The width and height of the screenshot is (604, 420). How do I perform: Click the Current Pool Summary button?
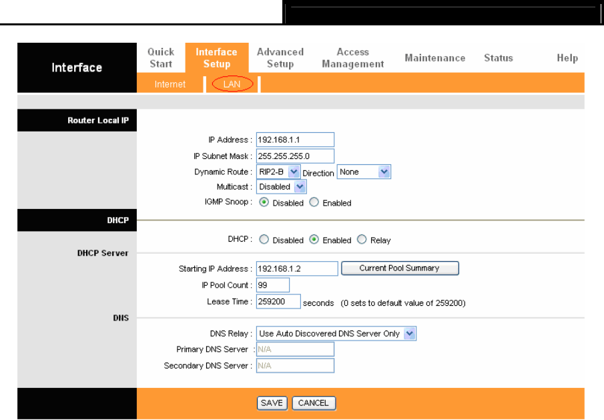click(400, 268)
